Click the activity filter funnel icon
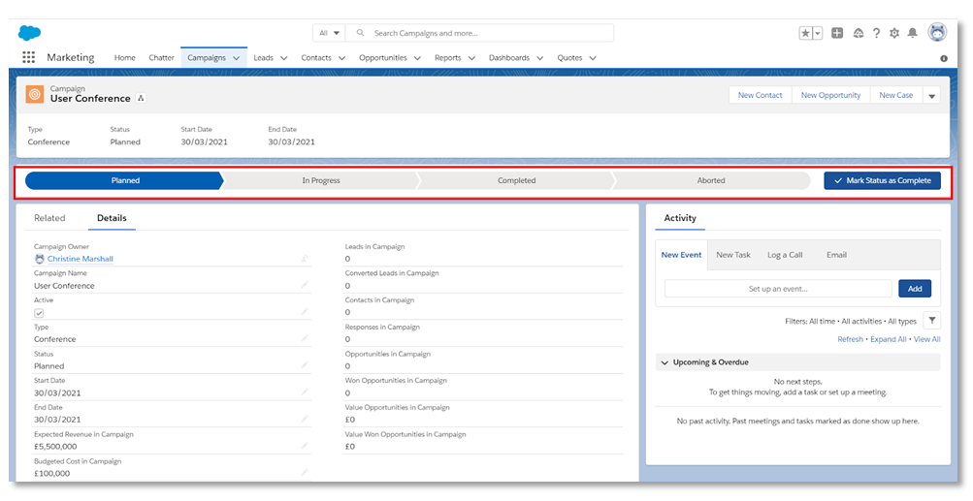 click(x=931, y=321)
